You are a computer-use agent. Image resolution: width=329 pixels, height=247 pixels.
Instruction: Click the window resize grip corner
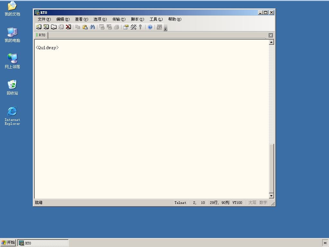coord(273,204)
